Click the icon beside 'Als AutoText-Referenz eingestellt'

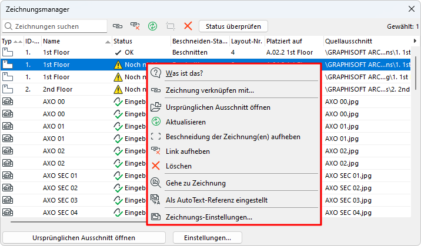(156, 200)
